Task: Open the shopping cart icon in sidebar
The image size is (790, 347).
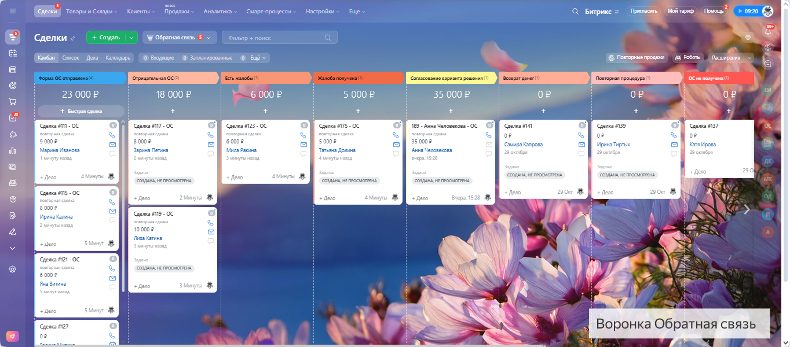Action: pos(13,102)
